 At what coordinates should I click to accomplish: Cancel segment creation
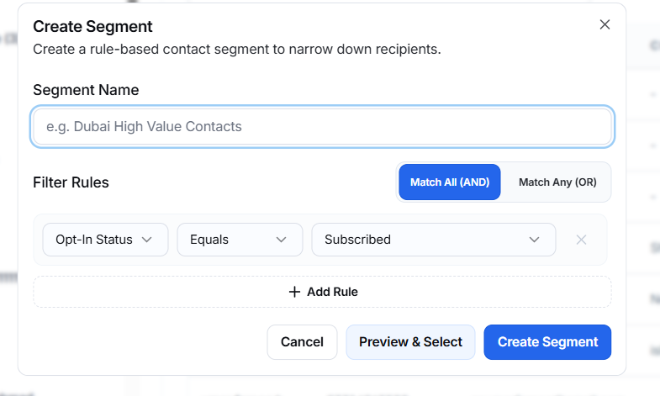[x=302, y=341]
